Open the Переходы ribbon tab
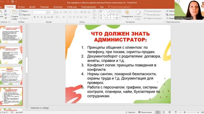 point(44,7)
